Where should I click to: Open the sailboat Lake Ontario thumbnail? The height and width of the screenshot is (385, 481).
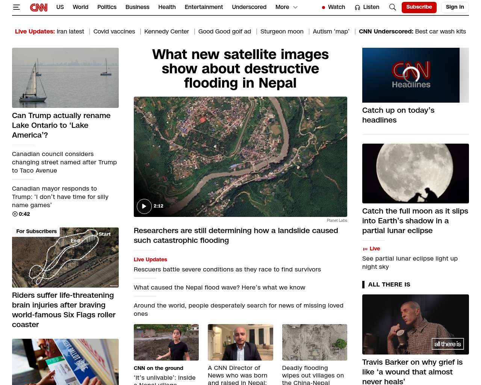pyautogui.click(x=65, y=78)
